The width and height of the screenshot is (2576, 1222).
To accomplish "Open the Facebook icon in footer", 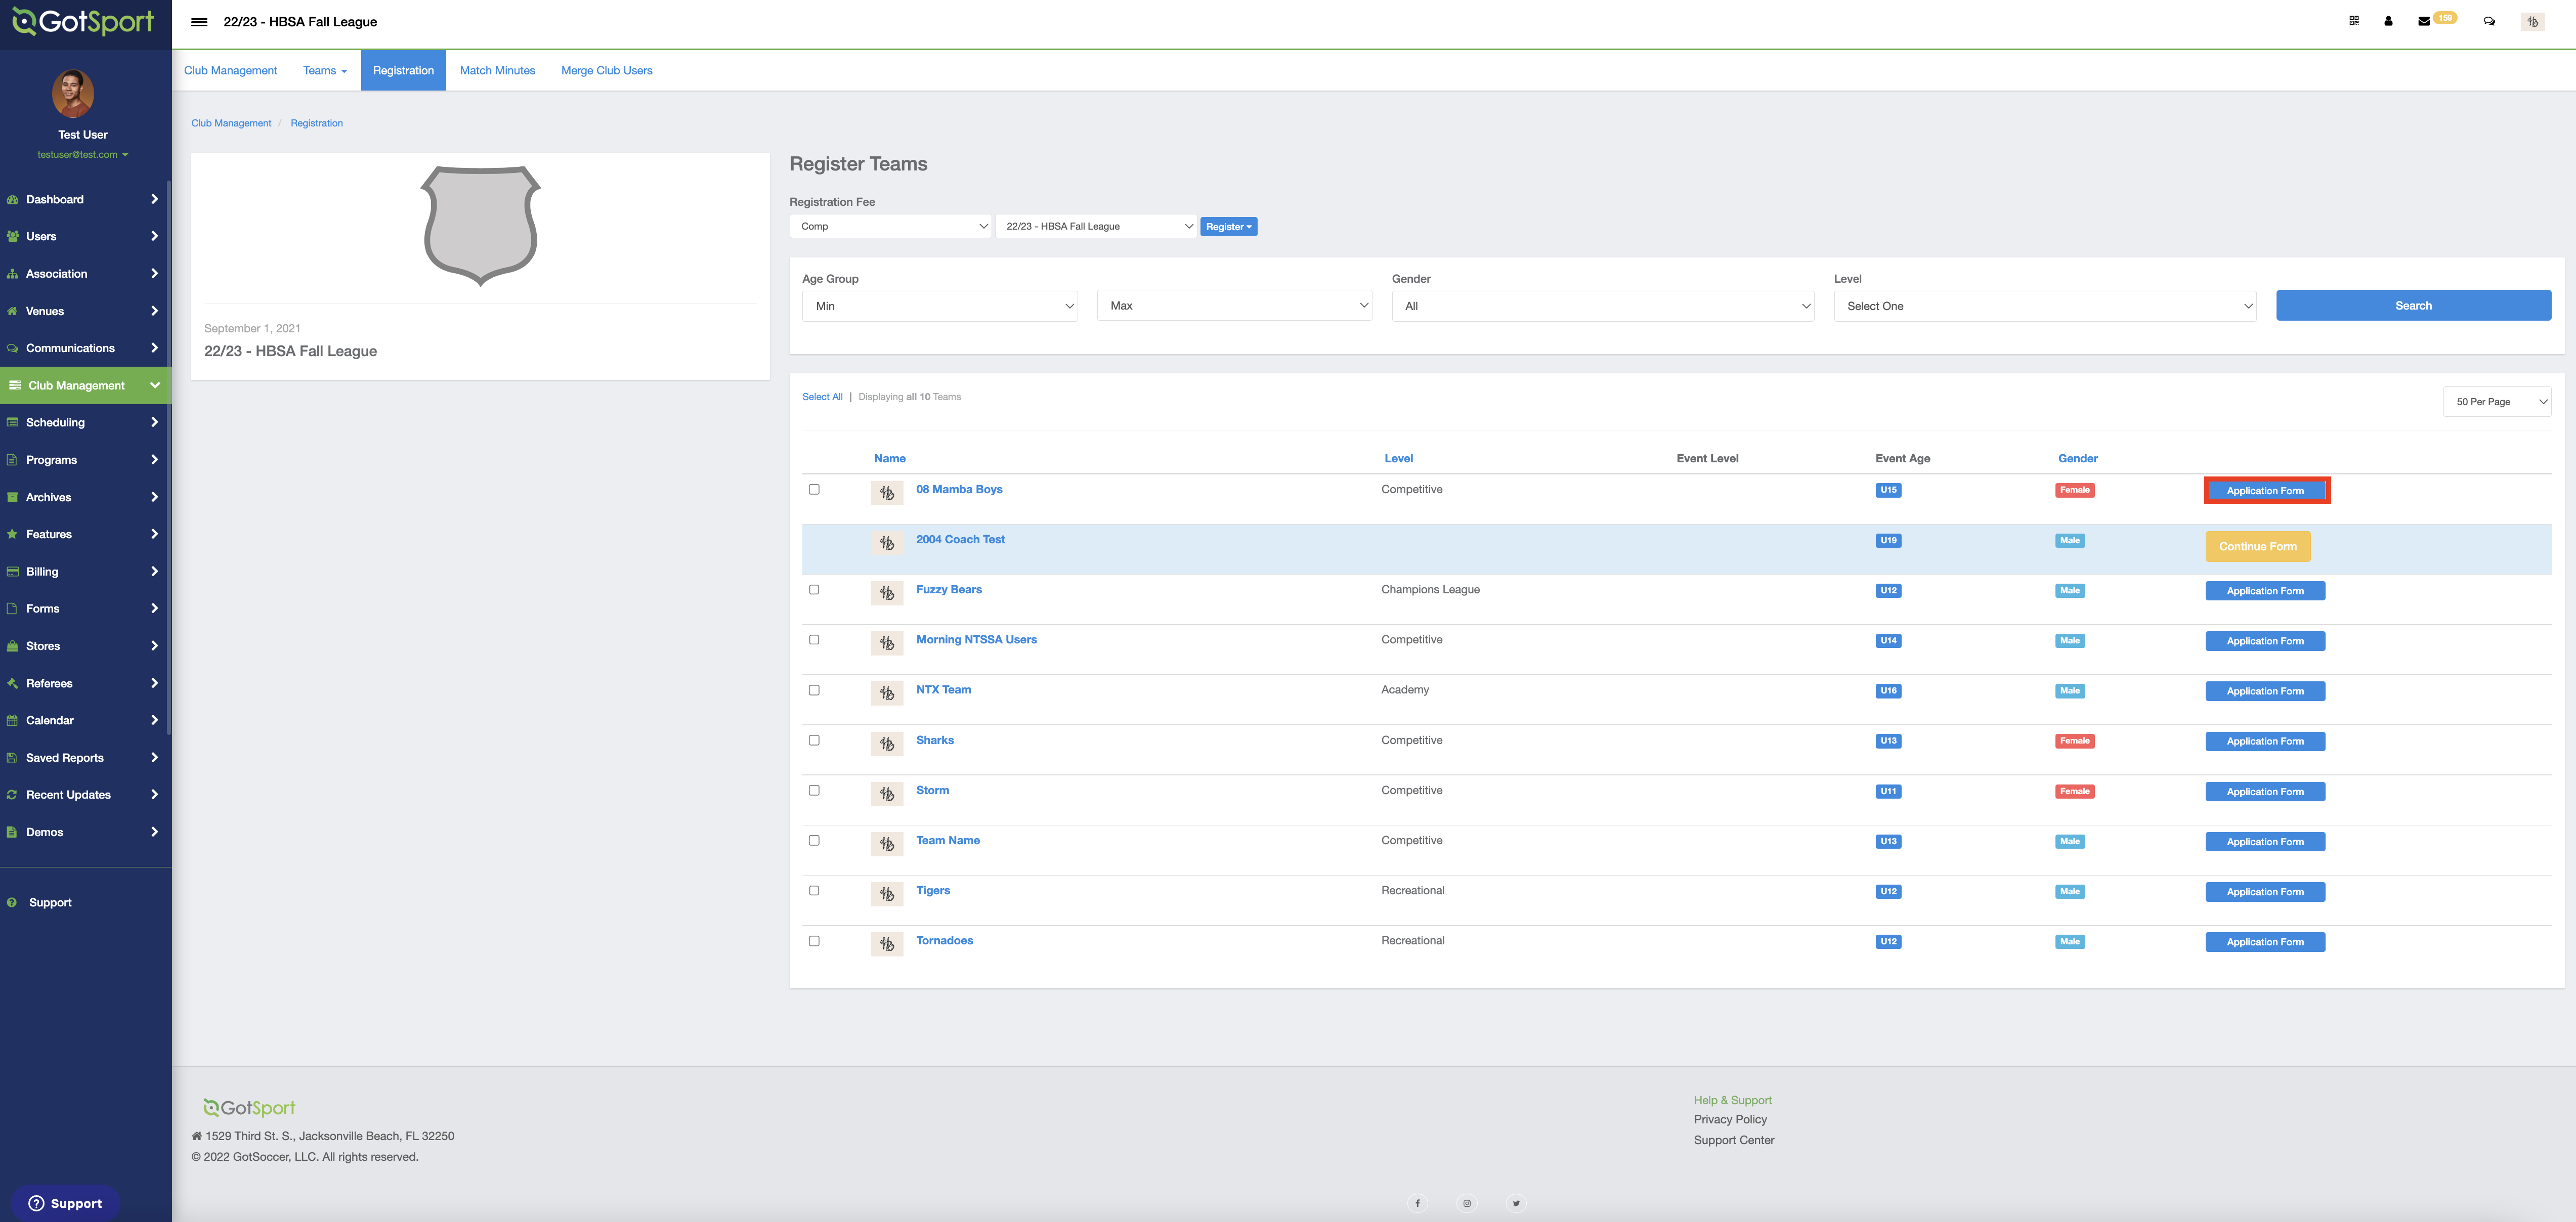I will click(x=1417, y=1203).
